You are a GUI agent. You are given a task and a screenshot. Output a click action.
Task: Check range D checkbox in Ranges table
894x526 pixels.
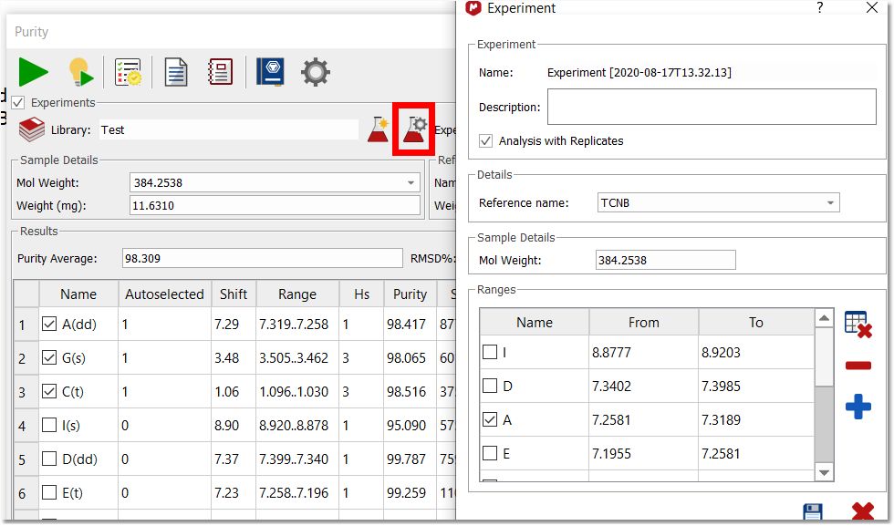click(x=490, y=386)
